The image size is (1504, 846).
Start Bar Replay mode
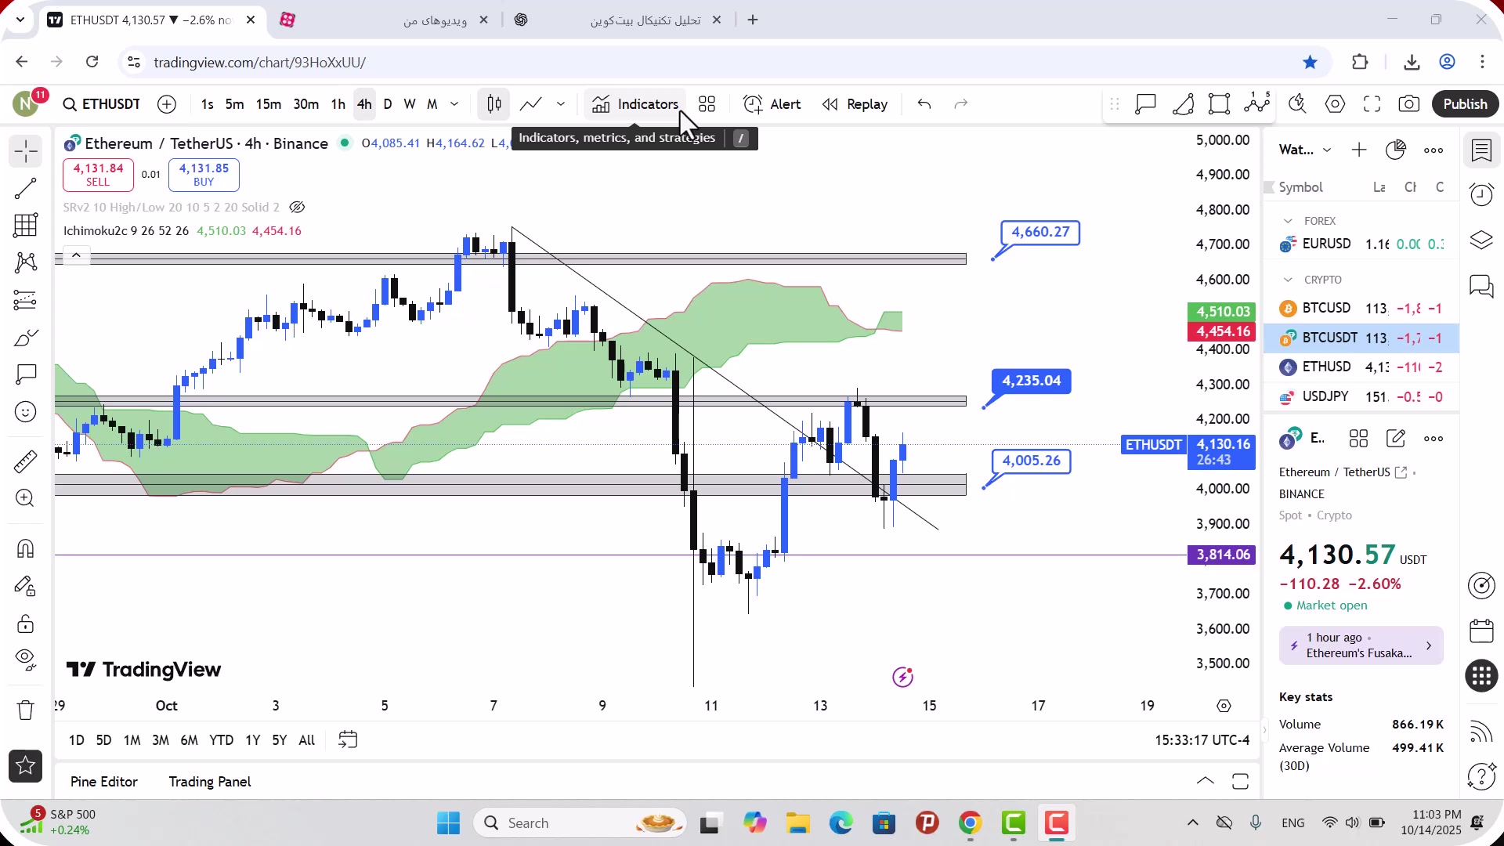pyautogui.click(x=855, y=104)
